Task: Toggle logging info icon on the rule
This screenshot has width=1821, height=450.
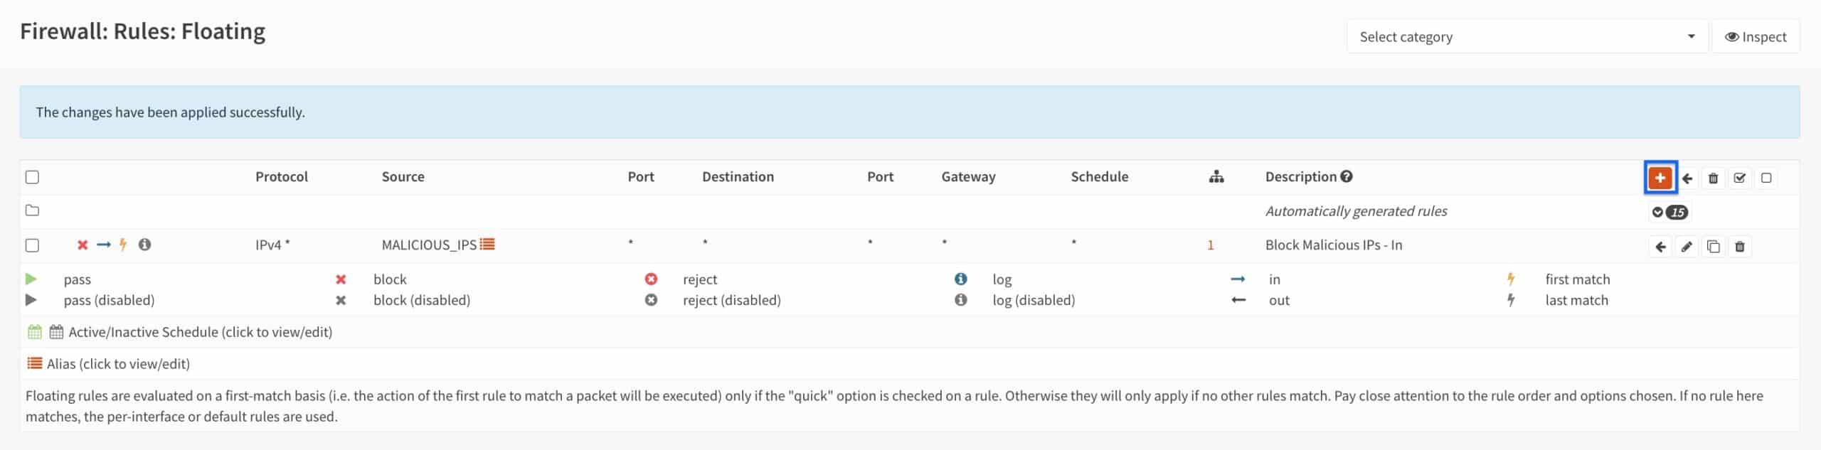Action: tap(144, 244)
